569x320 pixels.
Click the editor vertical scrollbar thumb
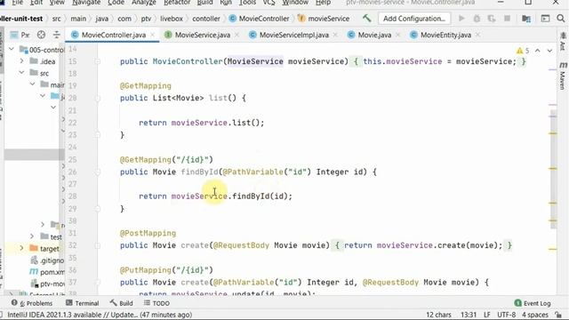click(x=553, y=169)
